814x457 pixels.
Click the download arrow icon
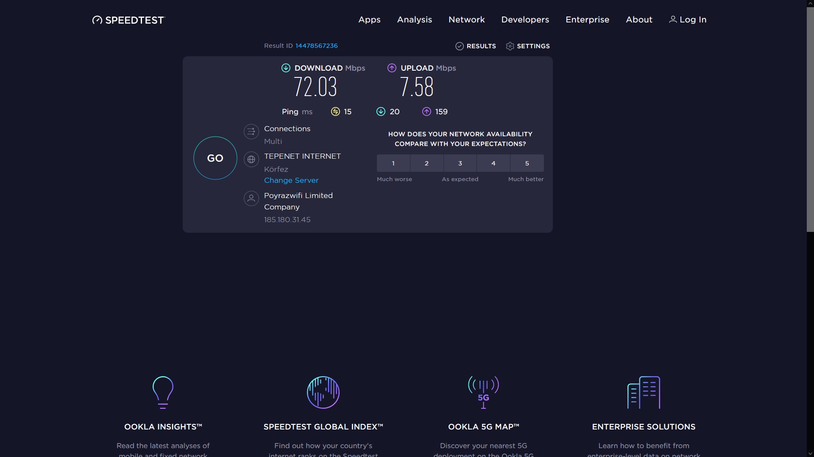pyautogui.click(x=286, y=68)
